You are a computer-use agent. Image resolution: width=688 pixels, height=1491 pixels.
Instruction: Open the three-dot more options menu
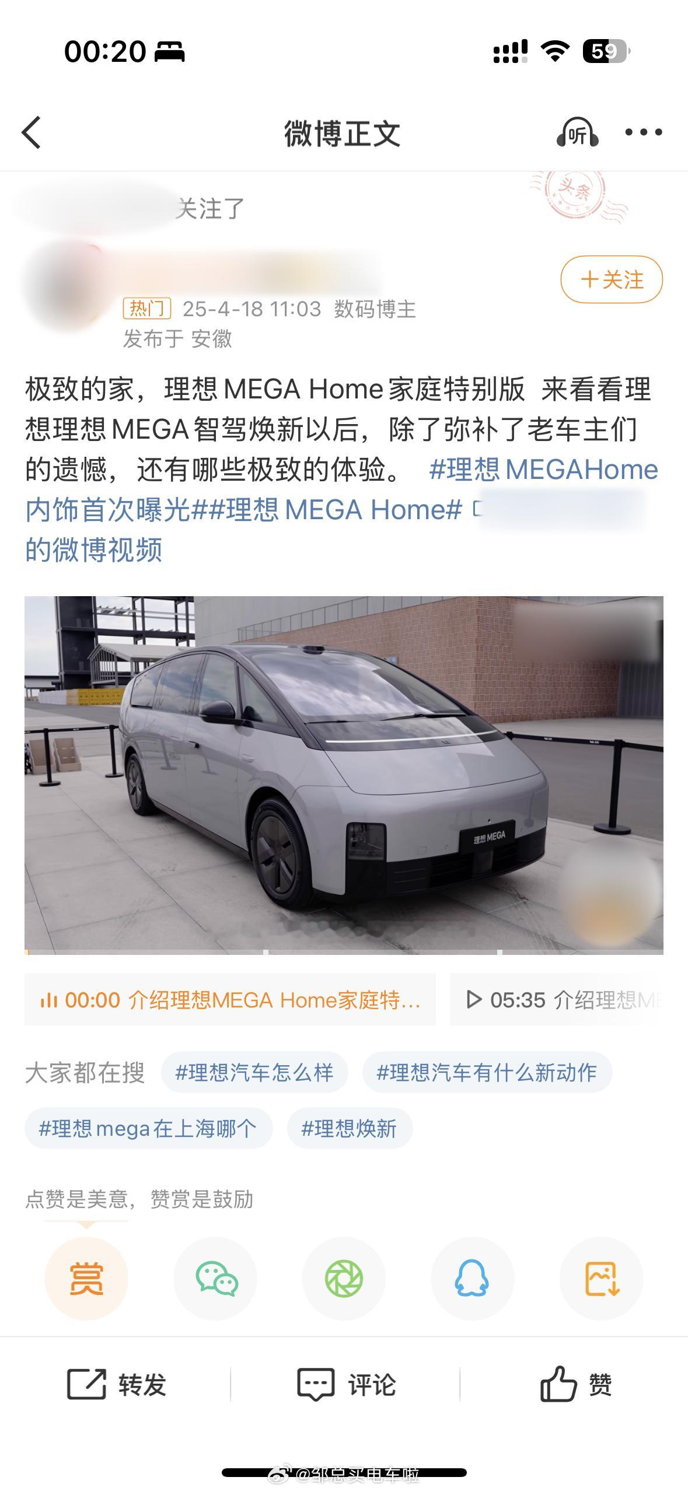pos(643,132)
